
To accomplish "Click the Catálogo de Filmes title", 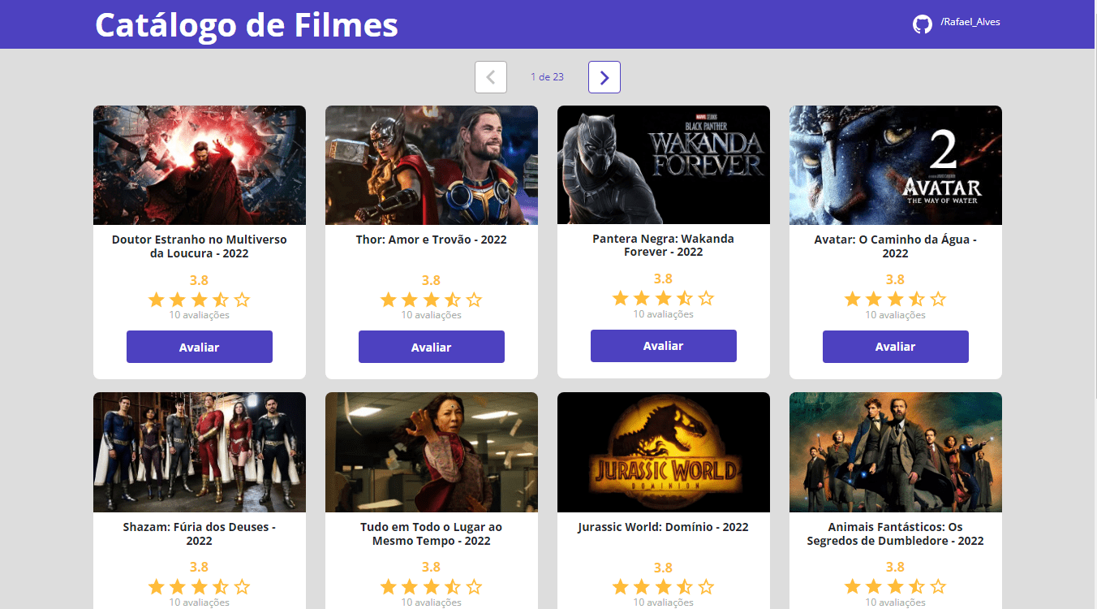I will [x=247, y=25].
